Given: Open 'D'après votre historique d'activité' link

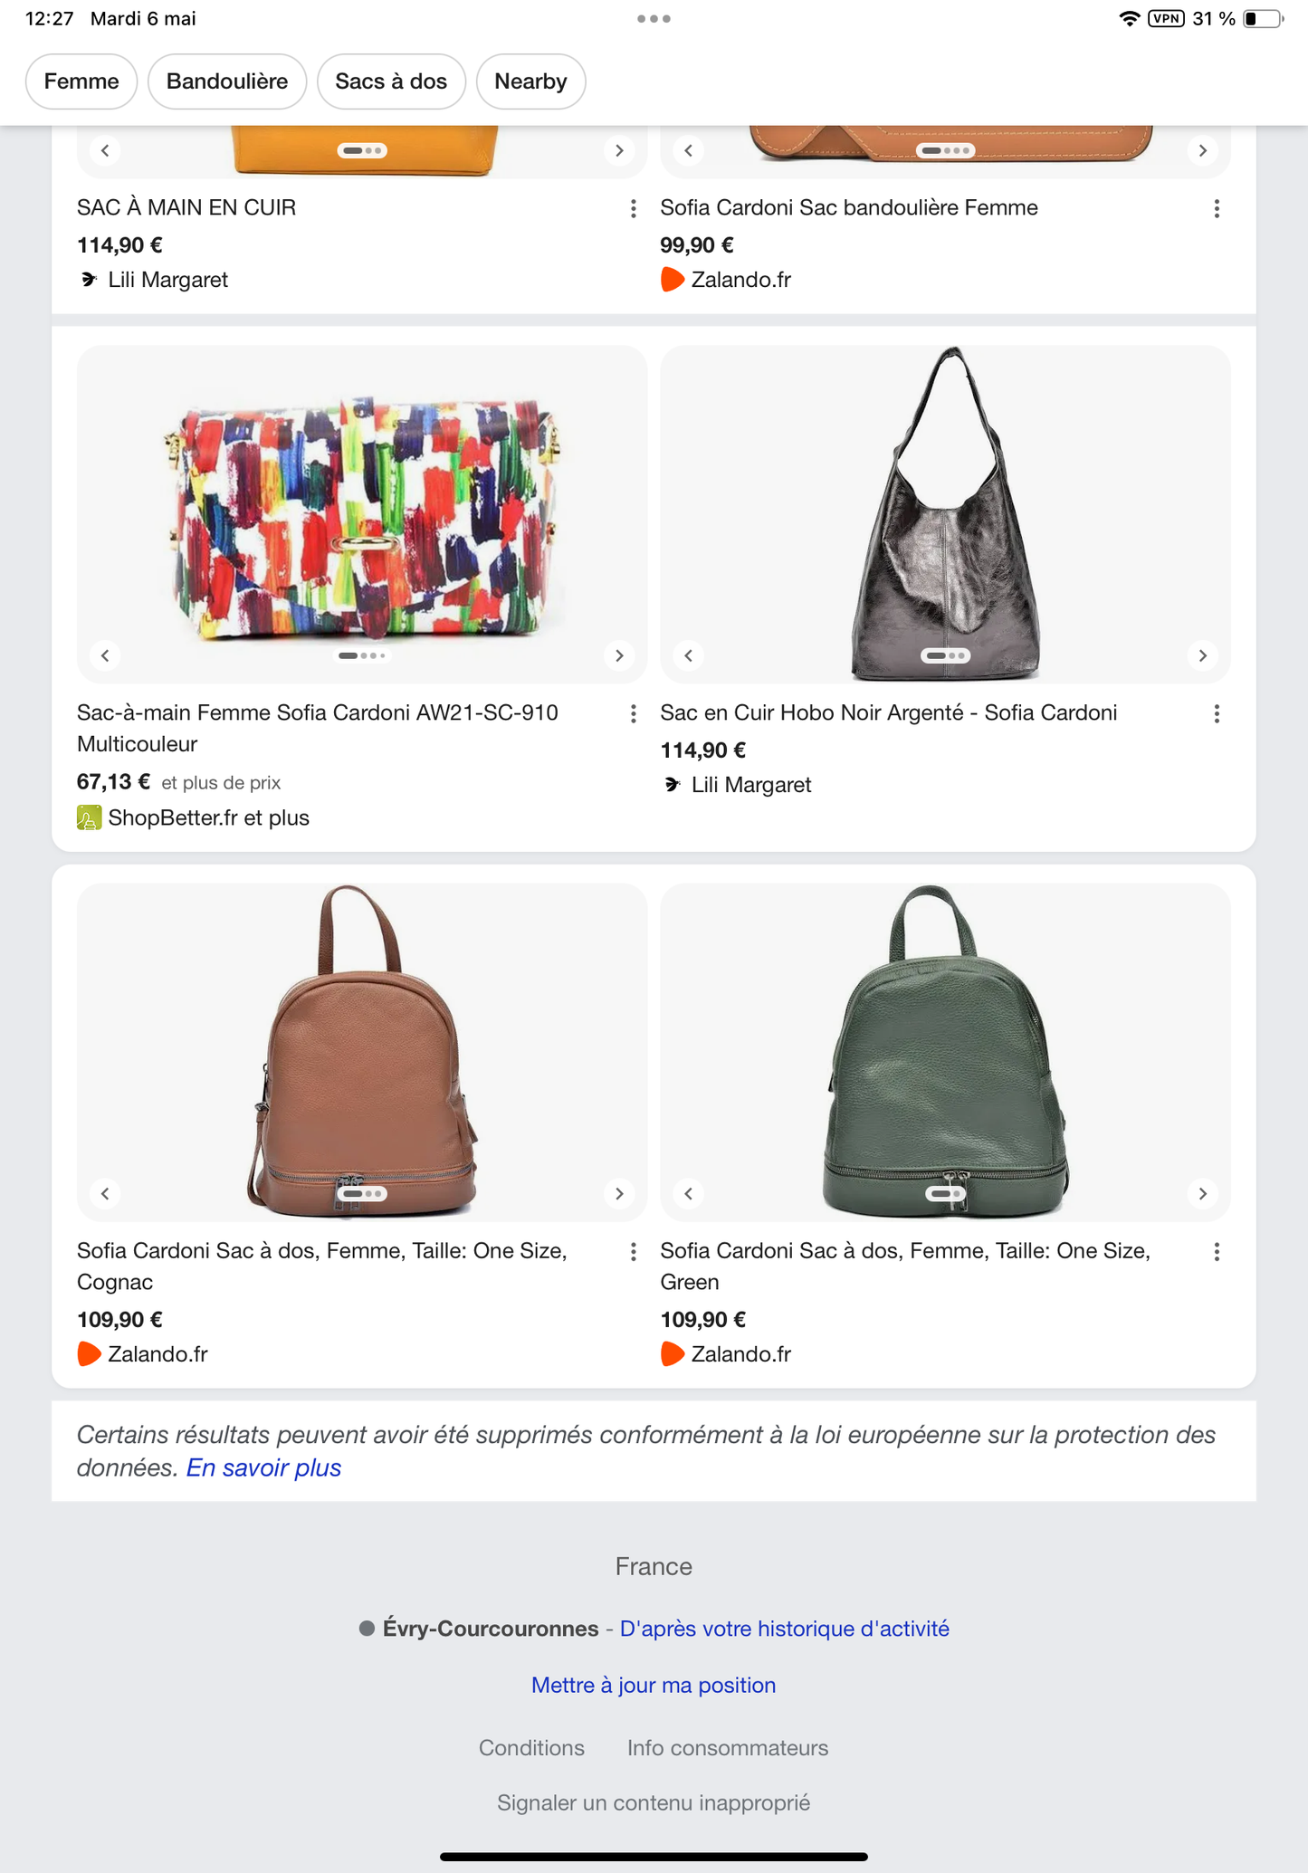Looking at the screenshot, I should click(x=784, y=1629).
